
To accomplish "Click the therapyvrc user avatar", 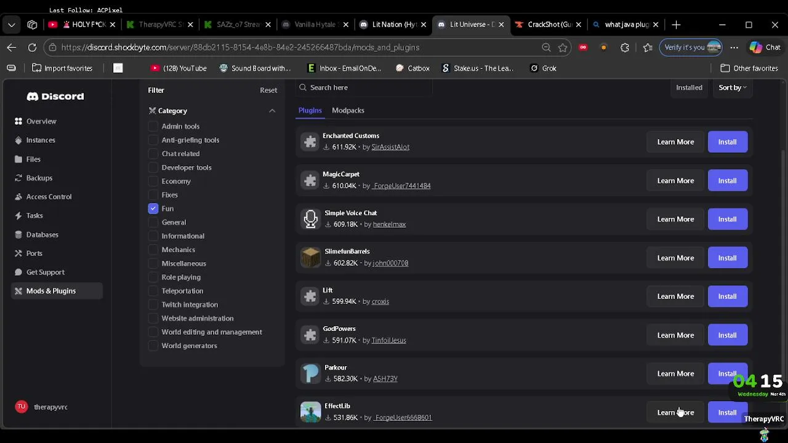I will pyautogui.click(x=22, y=407).
